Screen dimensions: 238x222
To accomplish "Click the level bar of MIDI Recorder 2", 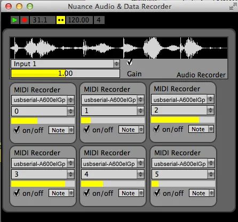I will 183,120.
